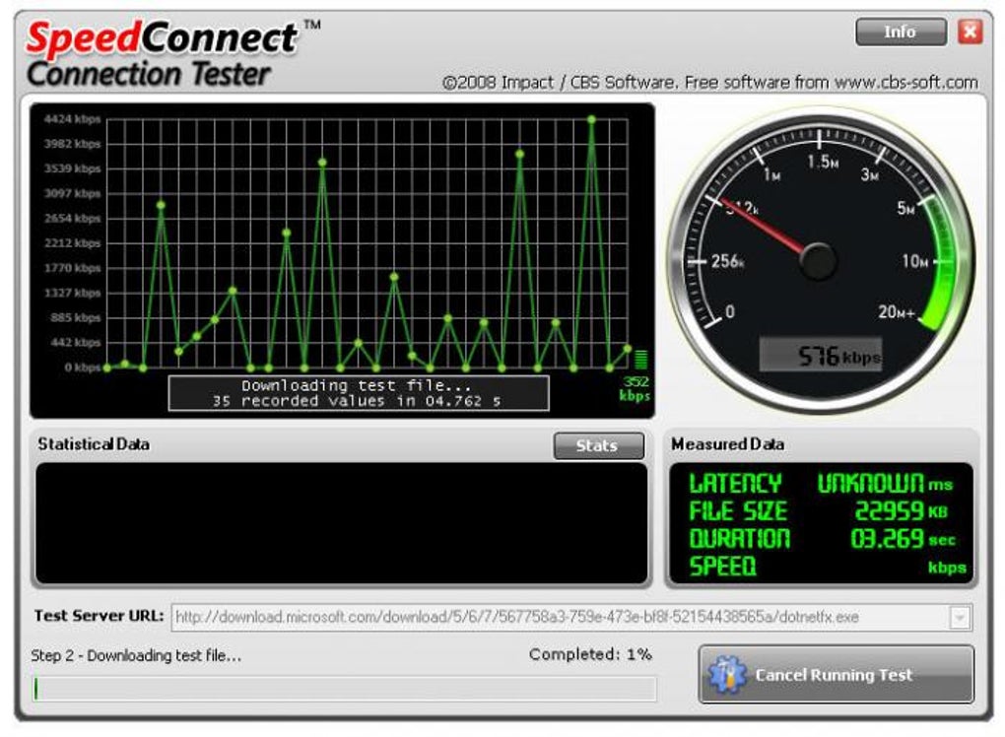Viewport: 1005px width, 737px height.
Task: Click the LATENCY UNKNOWN ms readout
Action: [821, 483]
